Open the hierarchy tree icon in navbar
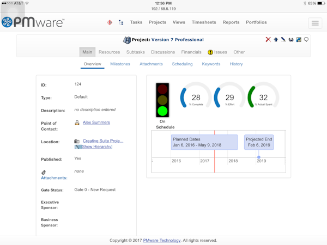This screenshot has height=245, width=327. 121,22
